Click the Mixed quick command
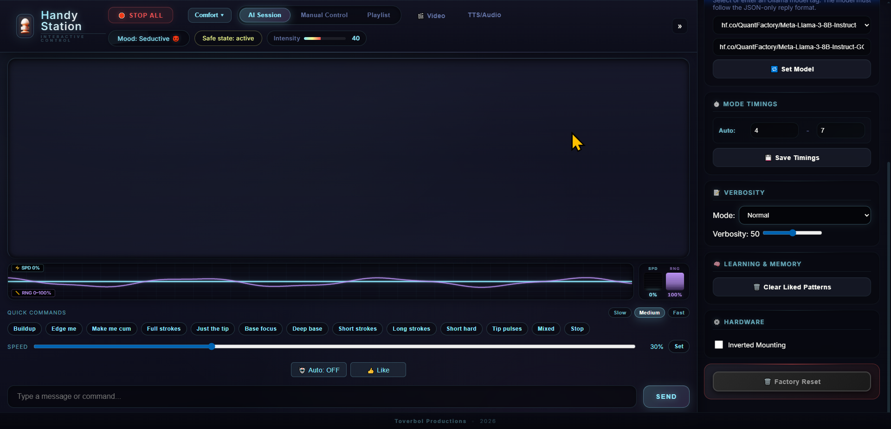This screenshot has width=891, height=429. [x=546, y=329]
